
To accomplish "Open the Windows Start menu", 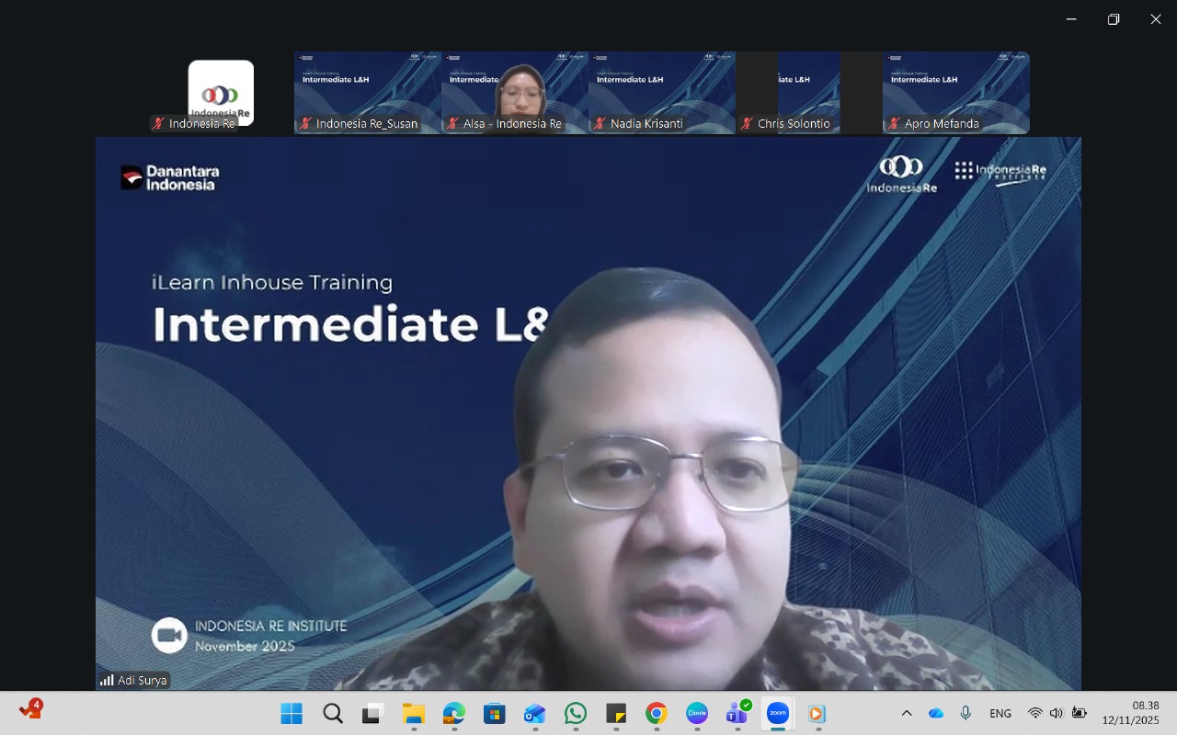I will coord(291,714).
